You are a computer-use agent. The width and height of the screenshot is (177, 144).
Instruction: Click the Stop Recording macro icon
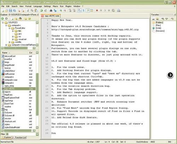point(101,11)
